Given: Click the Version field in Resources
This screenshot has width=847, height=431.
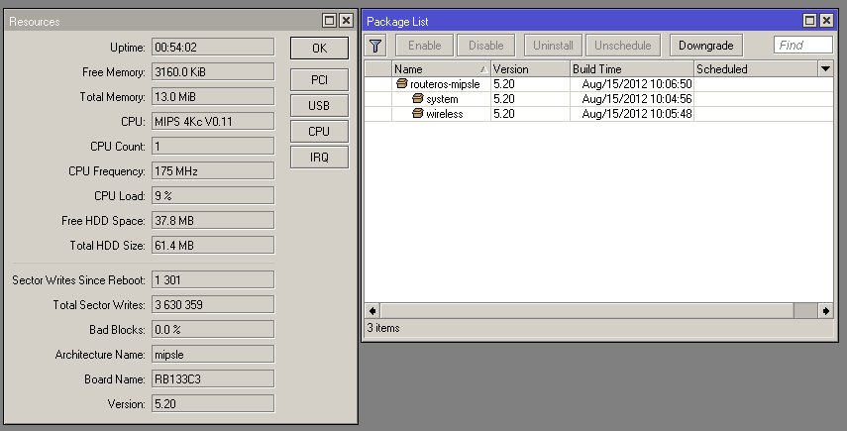Looking at the screenshot, I should click(x=213, y=404).
